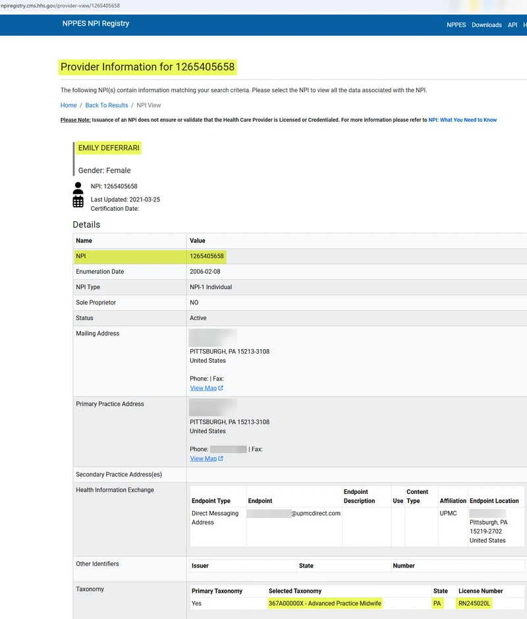Click the person icon beside the NPI number
Viewport: 527px width, 619px height.
tap(78, 188)
